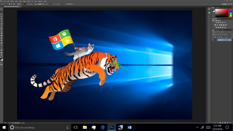Enable Add to selection mode
The width and height of the screenshot is (233, 131).
click(x=9, y=4)
